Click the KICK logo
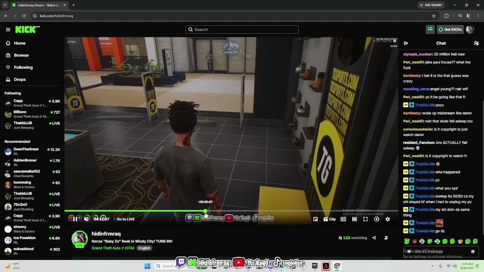This screenshot has height=272, width=484. pyautogui.click(x=28, y=29)
